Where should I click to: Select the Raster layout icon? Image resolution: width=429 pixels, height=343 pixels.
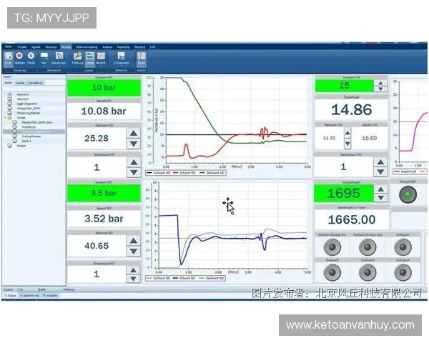[90, 56]
